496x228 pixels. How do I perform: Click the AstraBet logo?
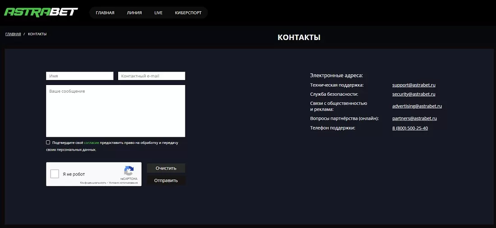point(41,12)
